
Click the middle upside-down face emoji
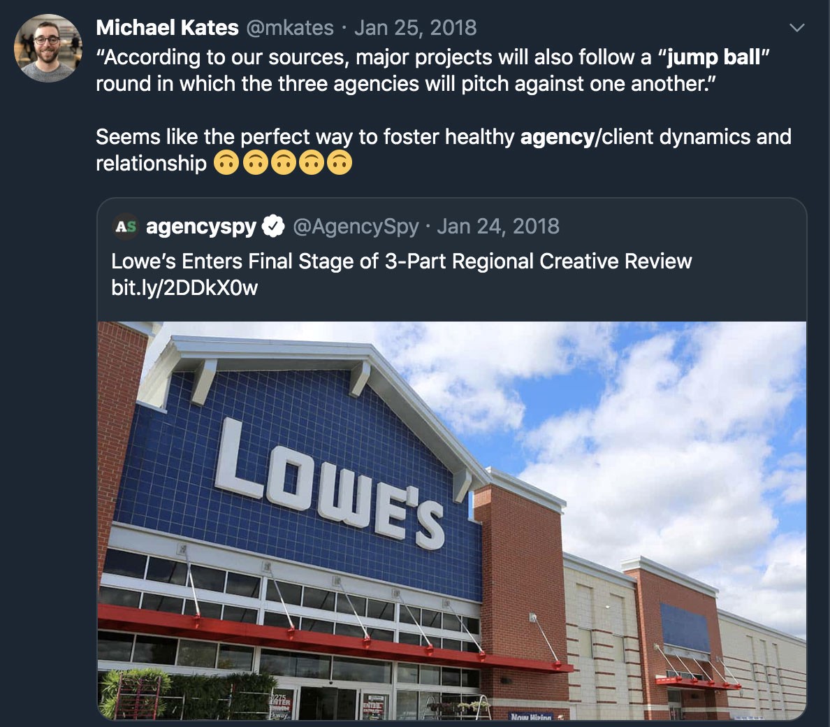click(283, 163)
